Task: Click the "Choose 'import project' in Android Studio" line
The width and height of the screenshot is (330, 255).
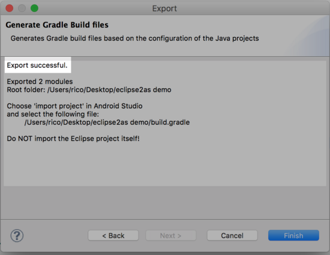Action: 75,106
